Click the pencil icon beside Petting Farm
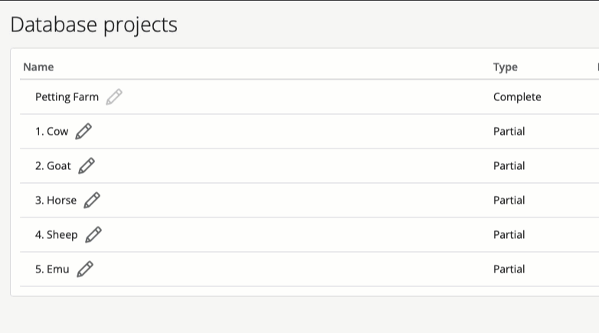The image size is (599, 333). point(114,97)
